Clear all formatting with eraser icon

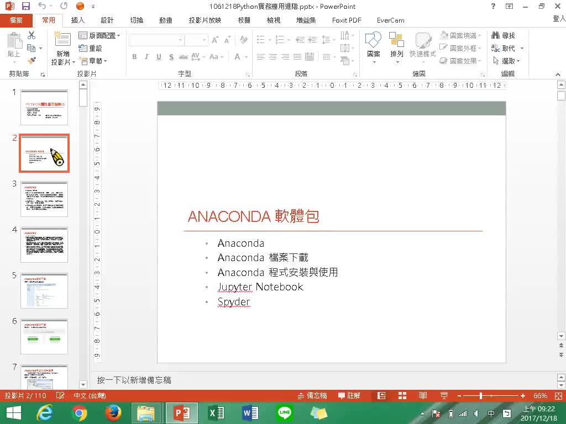tap(244, 40)
